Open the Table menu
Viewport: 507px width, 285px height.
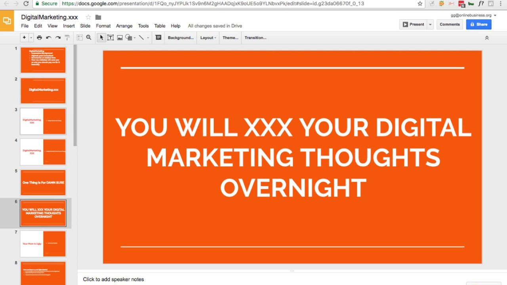(x=160, y=26)
